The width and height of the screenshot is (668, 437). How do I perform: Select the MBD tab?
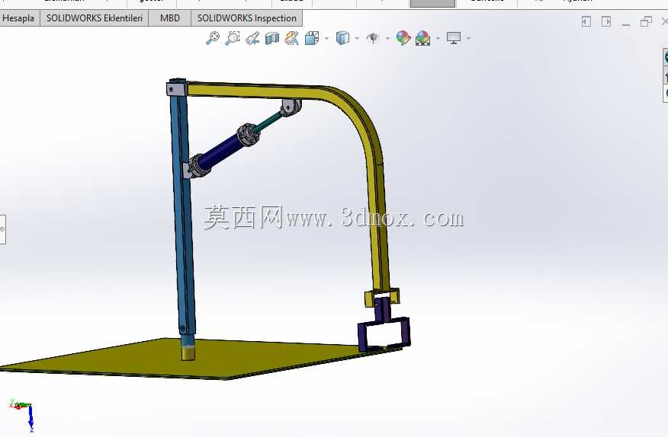(170, 18)
